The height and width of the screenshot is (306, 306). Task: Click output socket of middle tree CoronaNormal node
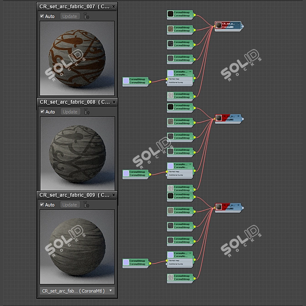tap(195, 171)
